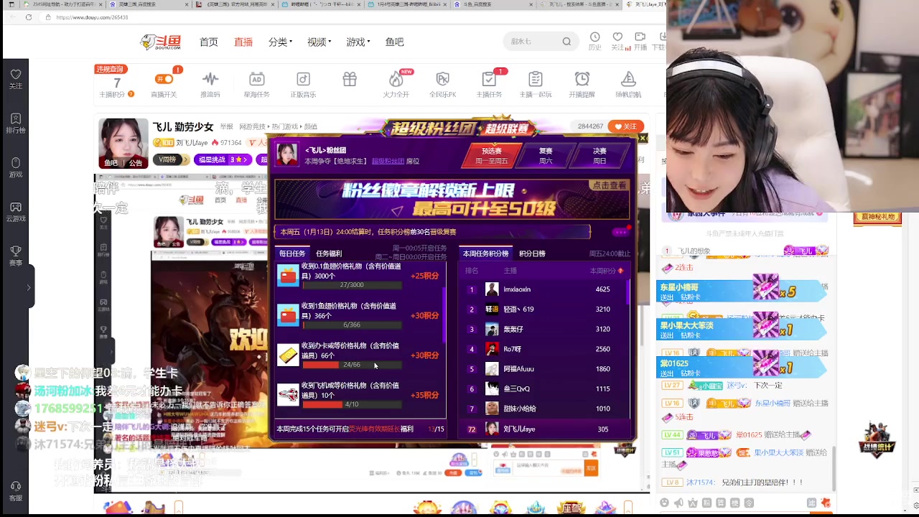
Task: Click the 福利 link in 荧光棒有效期延长福利
Action: point(407,429)
